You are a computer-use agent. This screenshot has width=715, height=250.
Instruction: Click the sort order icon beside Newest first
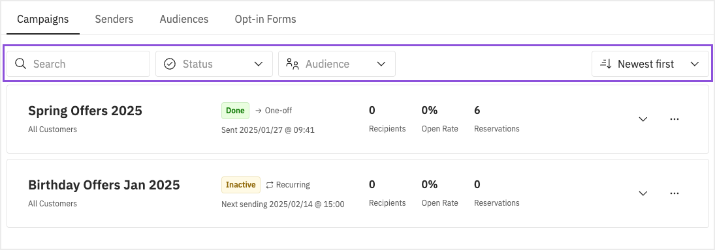(x=605, y=64)
